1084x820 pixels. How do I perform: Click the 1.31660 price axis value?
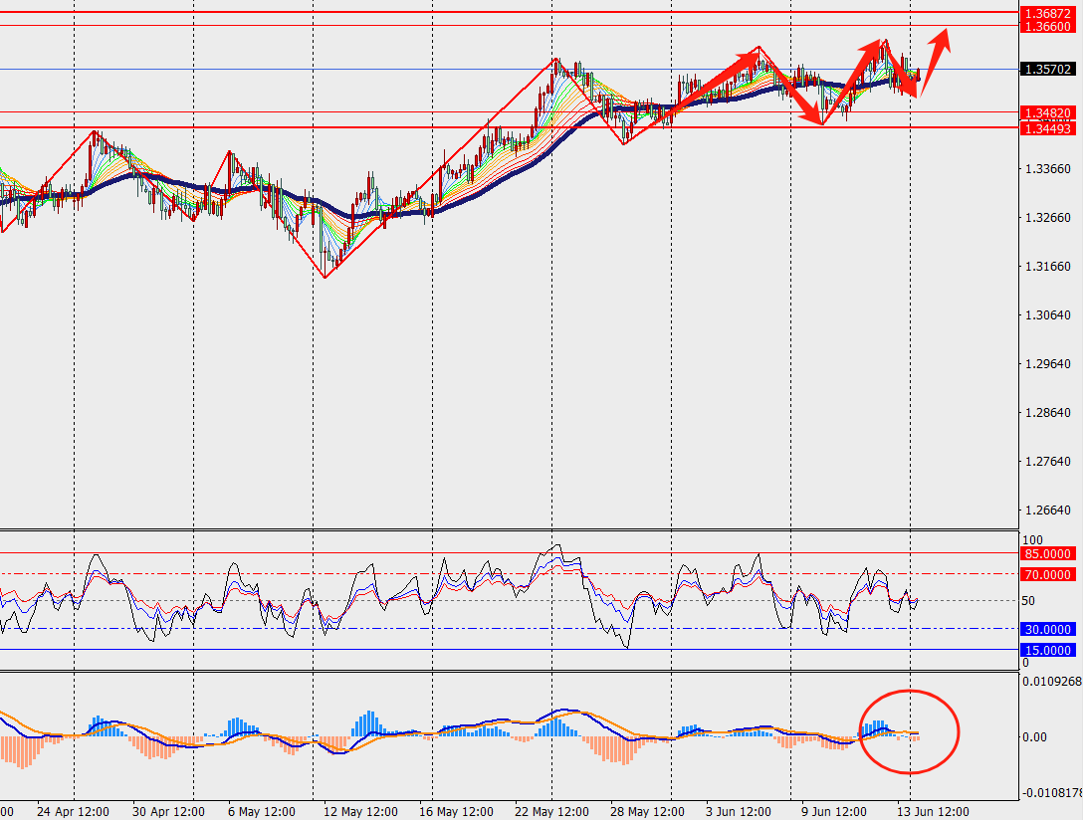(1047, 267)
